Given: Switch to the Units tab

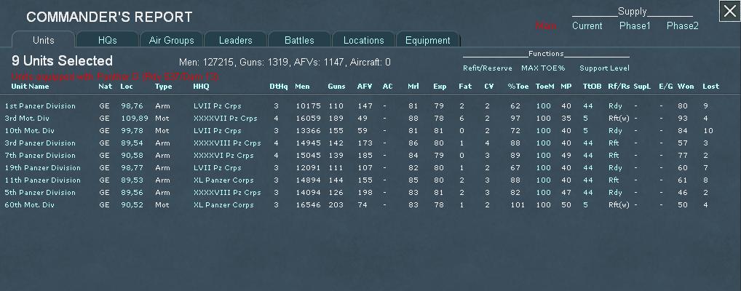Looking at the screenshot, I should 44,40.
